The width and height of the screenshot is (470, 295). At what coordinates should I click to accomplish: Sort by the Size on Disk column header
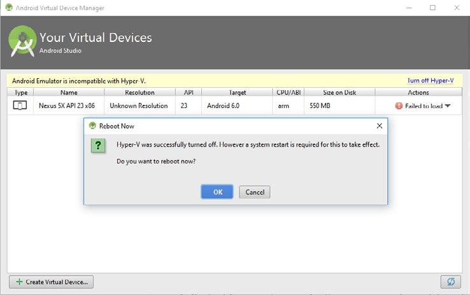click(339, 92)
